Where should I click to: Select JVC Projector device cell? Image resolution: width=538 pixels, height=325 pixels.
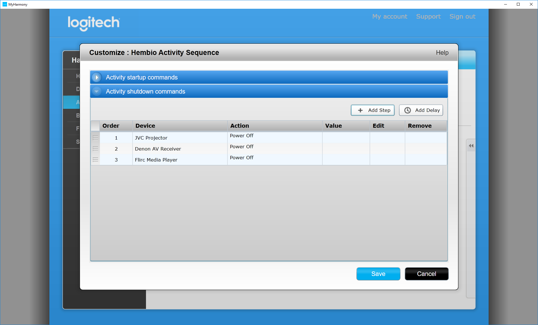tap(180, 138)
